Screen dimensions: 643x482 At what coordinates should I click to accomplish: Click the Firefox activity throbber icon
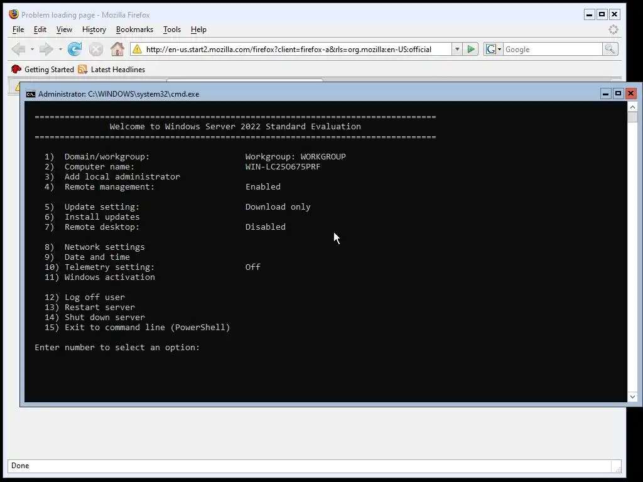tap(613, 29)
